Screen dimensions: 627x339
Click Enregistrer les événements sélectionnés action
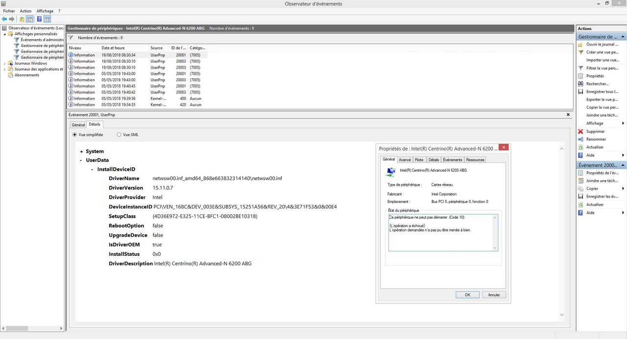click(x=601, y=196)
